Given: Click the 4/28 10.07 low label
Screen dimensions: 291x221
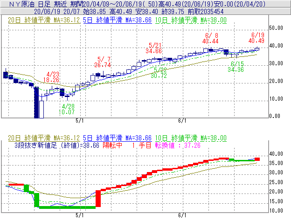Looking at the screenshot, I should [67, 109].
